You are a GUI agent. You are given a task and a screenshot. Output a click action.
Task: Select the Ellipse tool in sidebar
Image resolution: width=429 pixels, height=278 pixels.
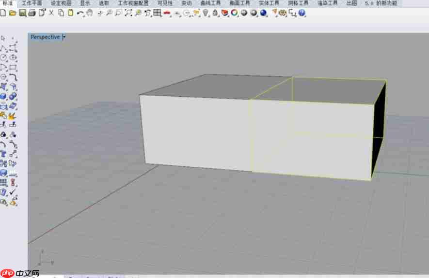(x=13, y=58)
